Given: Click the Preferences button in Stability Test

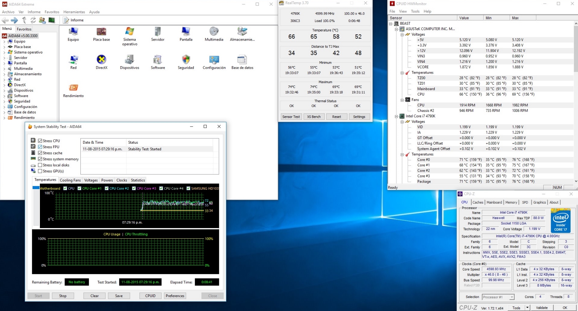Looking at the screenshot, I should pyautogui.click(x=175, y=296).
